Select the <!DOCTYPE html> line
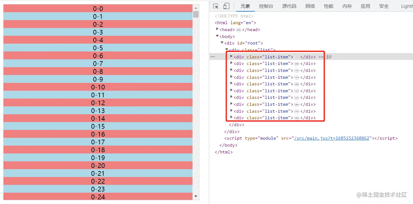The width and height of the screenshot is (413, 204). [x=234, y=16]
